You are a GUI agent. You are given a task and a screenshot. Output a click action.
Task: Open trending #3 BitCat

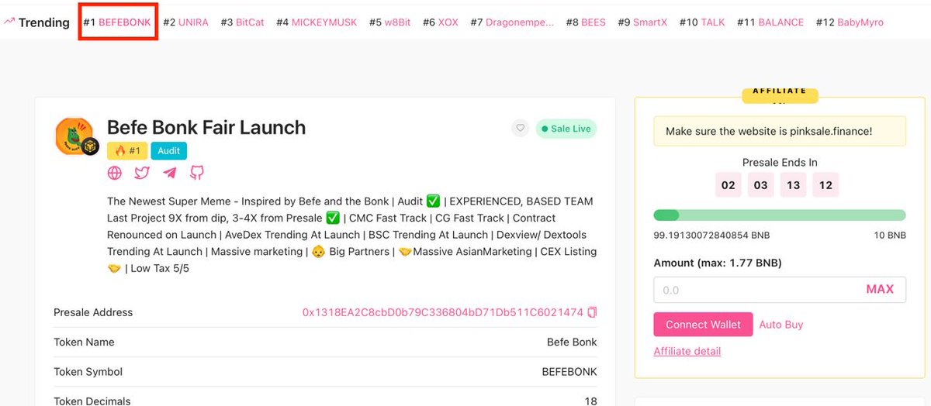[242, 22]
